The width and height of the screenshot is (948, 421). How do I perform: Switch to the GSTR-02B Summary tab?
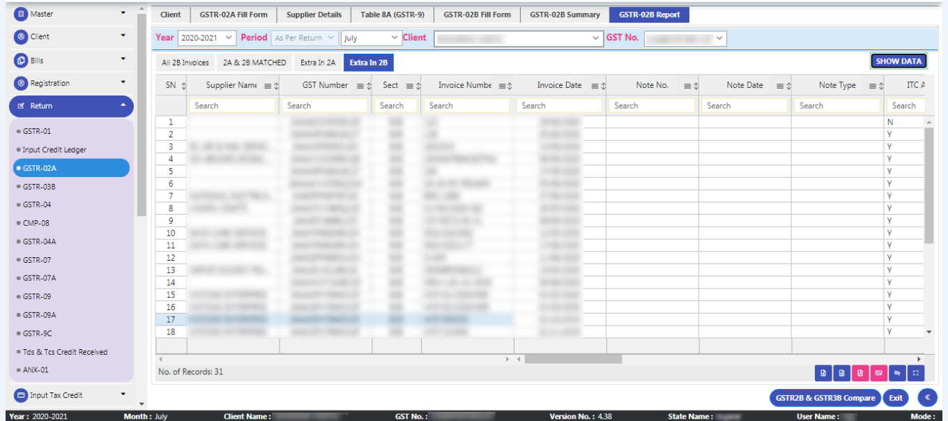564,15
